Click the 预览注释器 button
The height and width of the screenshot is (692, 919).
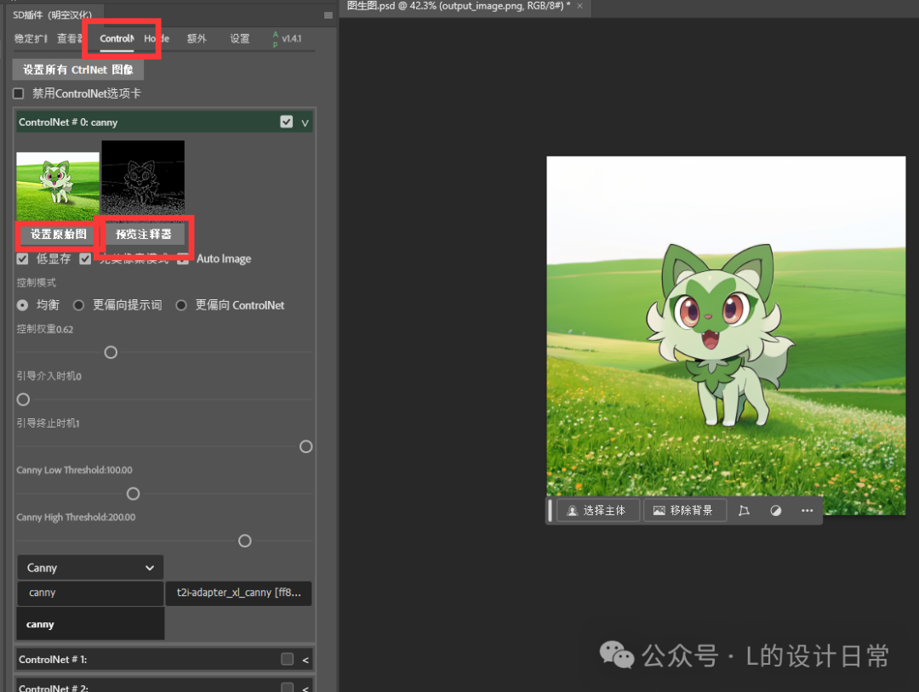tap(145, 234)
